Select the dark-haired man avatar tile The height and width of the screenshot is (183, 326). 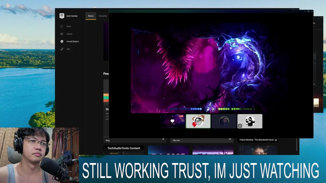pos(224,121)
